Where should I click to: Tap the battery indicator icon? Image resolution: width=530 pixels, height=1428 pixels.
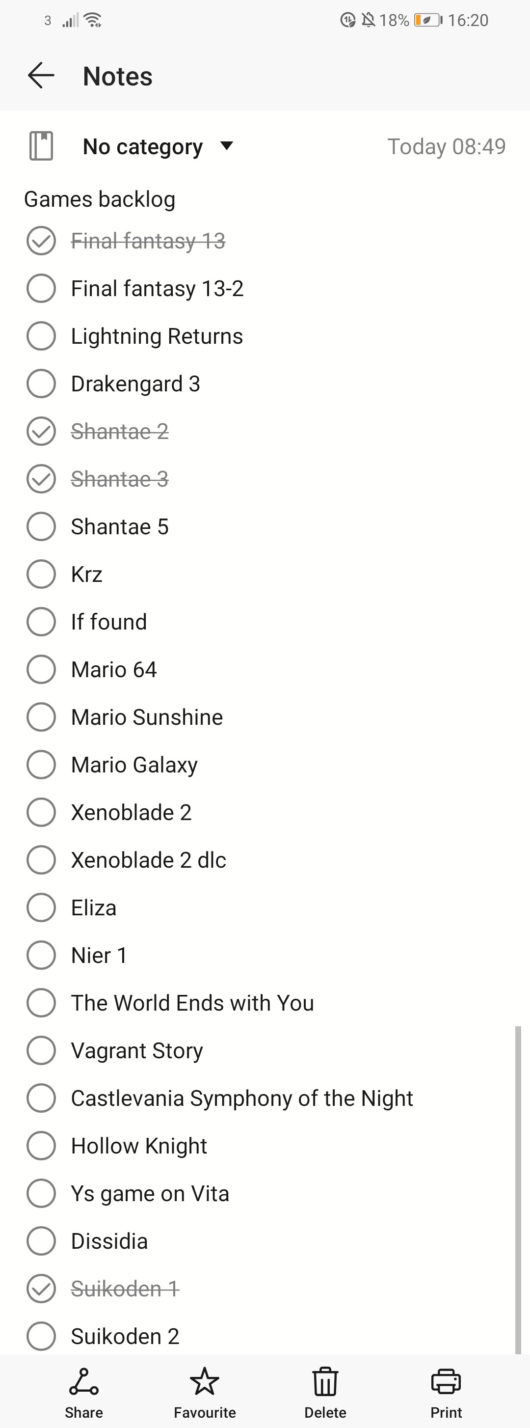click(x=428, y=21)
